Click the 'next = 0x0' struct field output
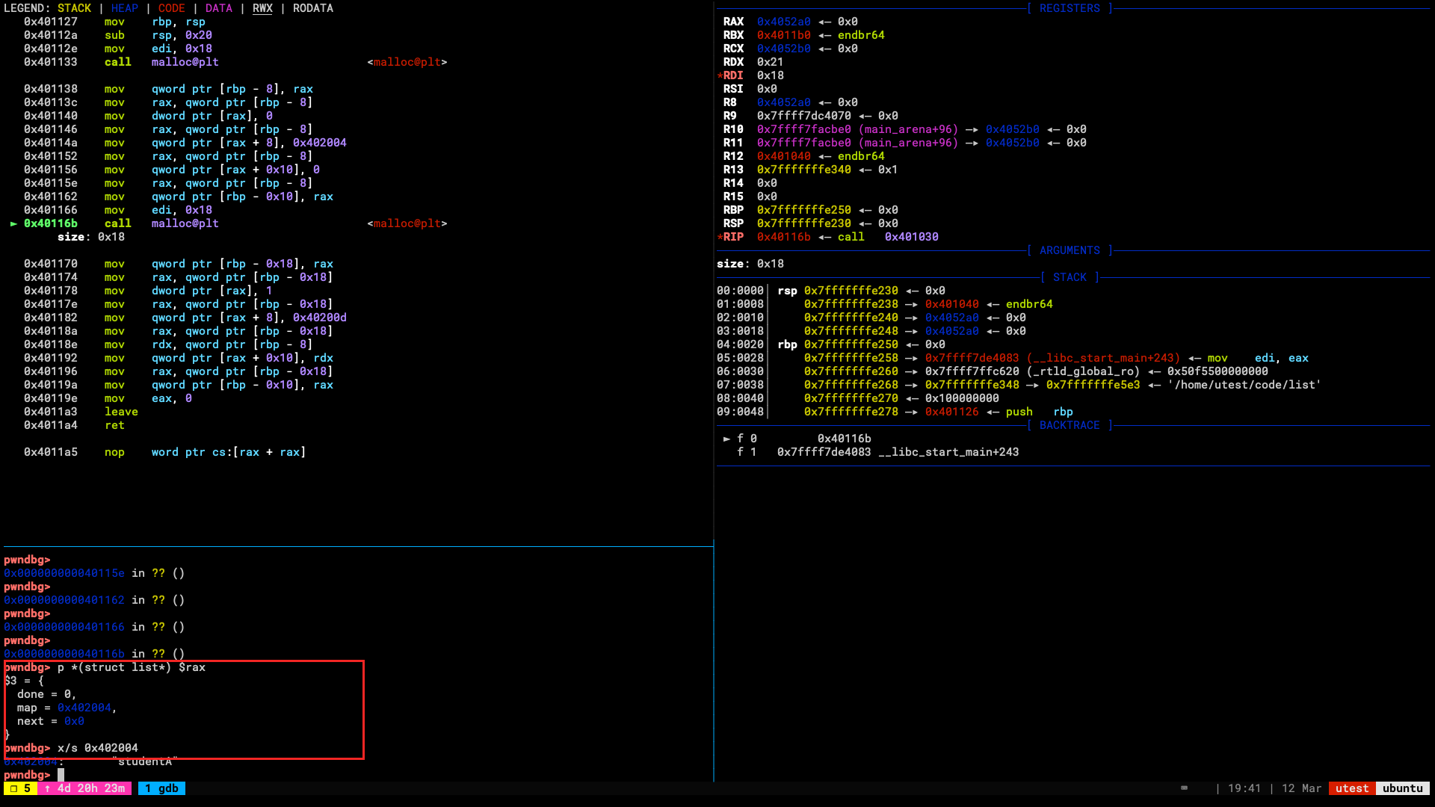1435x807 pixels. tap(51, 721)
